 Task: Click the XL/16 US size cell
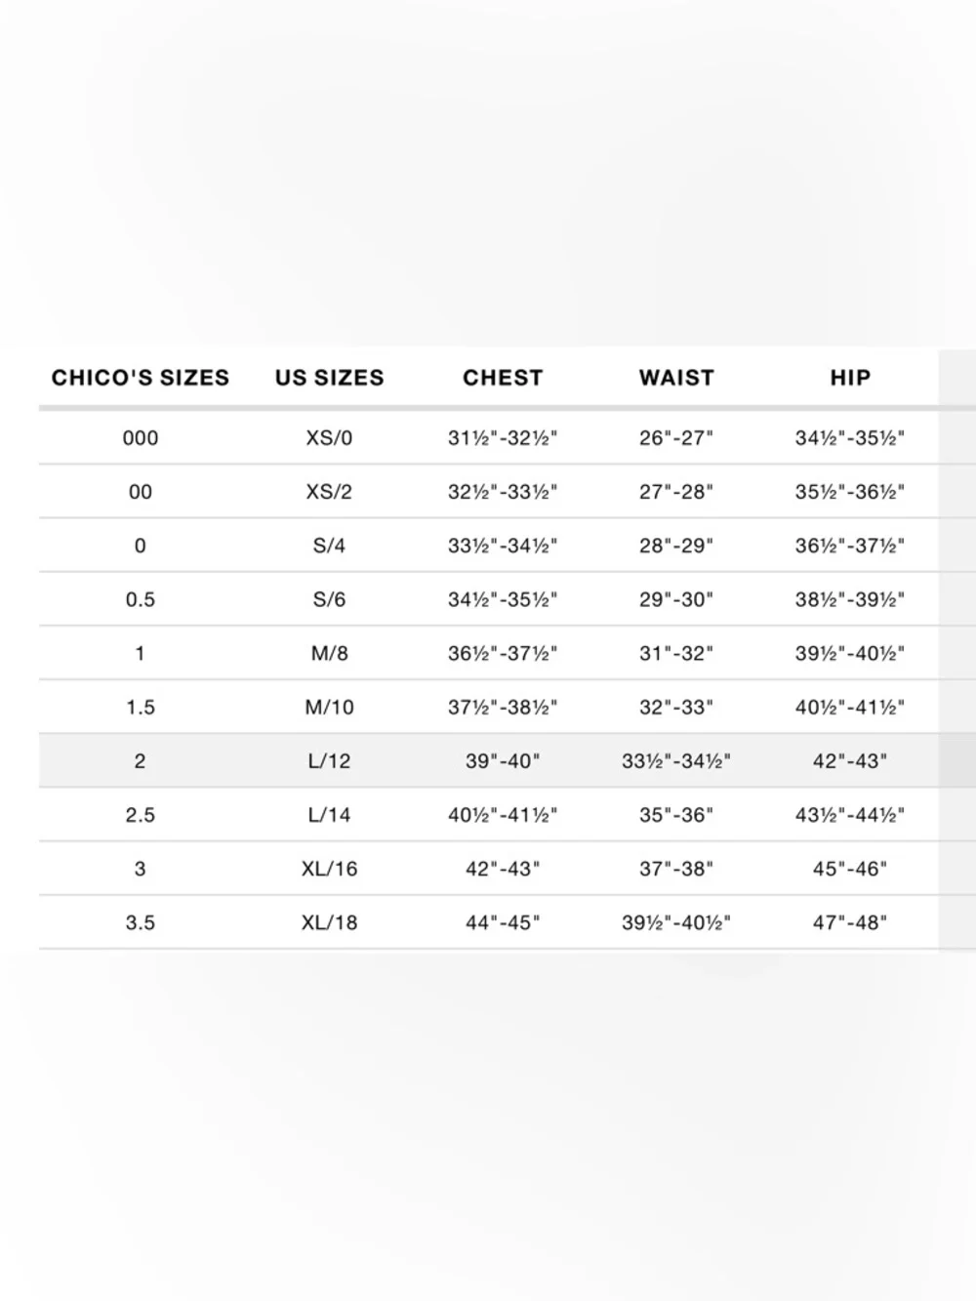pos(329,869)
